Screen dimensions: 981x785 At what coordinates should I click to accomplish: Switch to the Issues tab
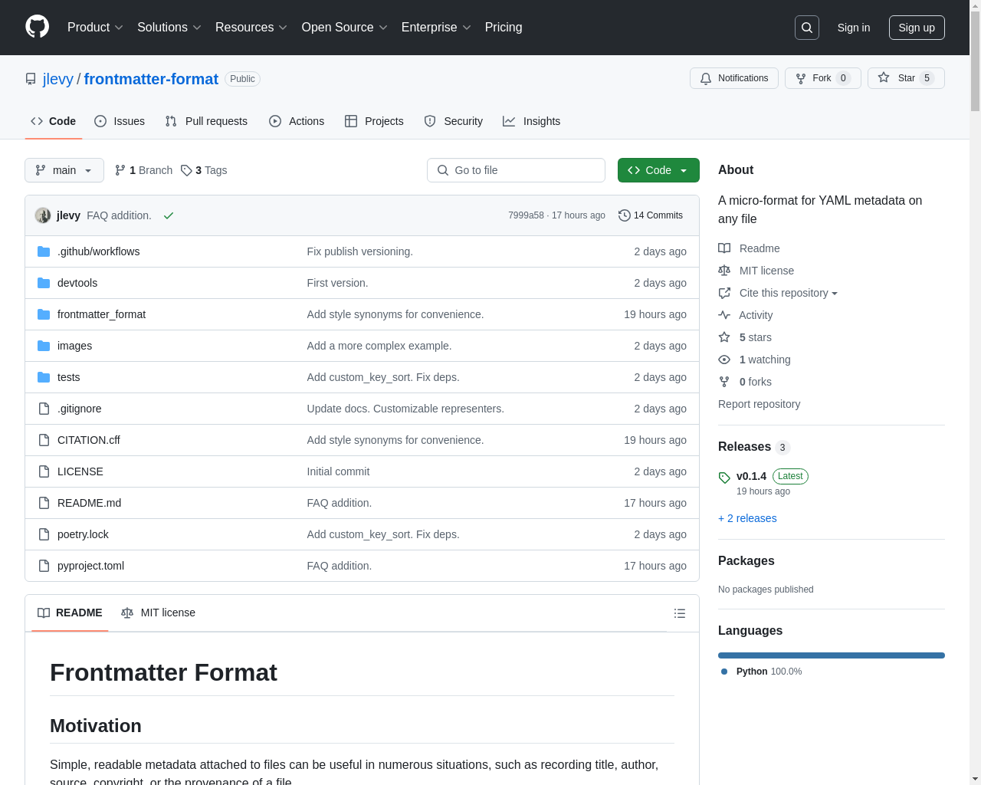(120, 121)
